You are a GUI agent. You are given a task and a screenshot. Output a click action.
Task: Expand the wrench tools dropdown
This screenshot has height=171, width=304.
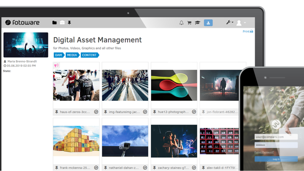click(230, 22)
